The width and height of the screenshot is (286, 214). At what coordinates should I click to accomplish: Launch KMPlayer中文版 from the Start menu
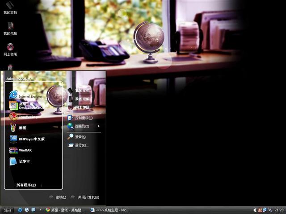click(x=27, y=139)
